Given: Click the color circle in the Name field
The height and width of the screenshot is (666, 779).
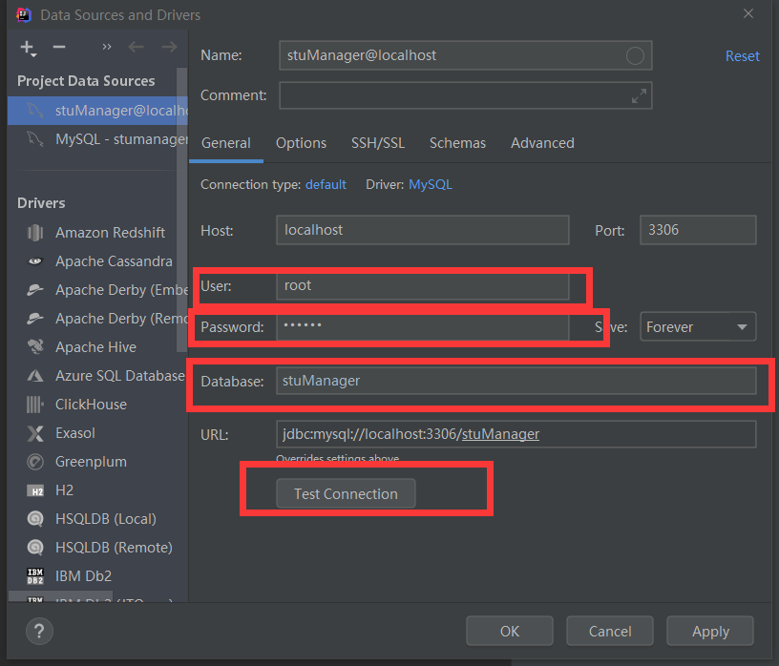Looking at the screenshot, I should [635, 55].
